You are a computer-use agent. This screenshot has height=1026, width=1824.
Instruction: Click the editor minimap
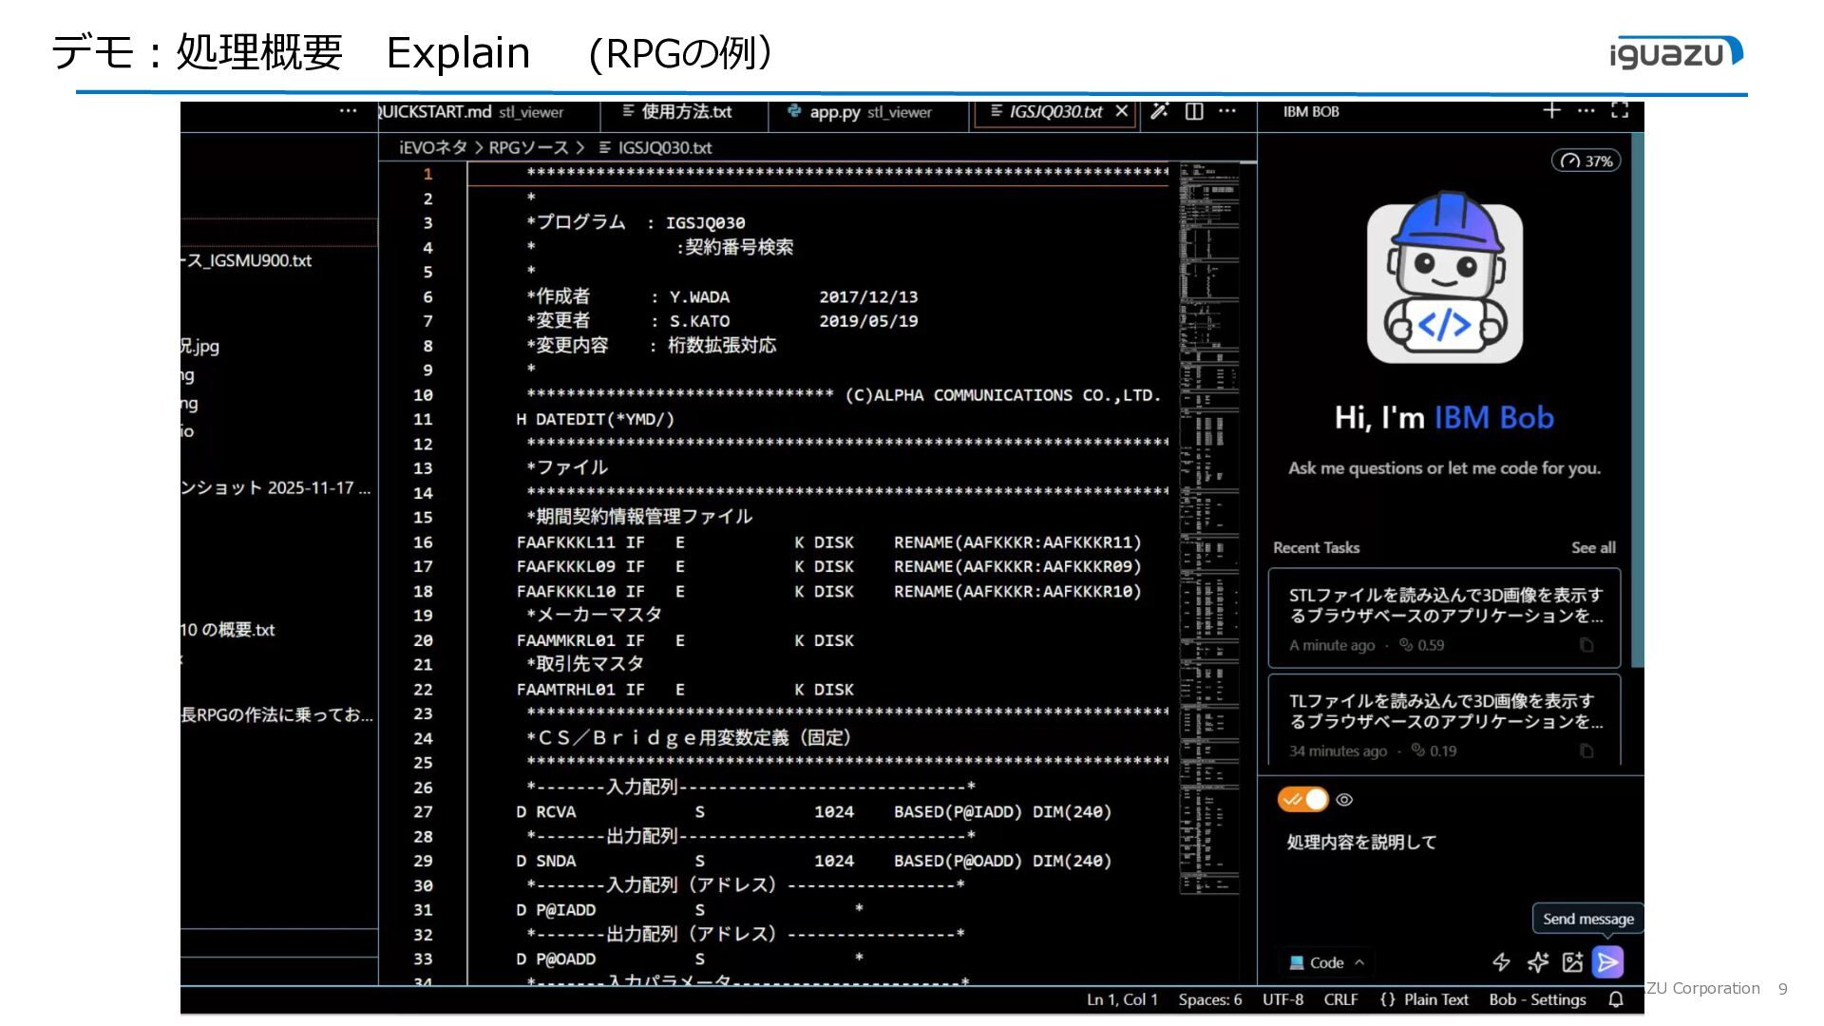click(x=1209, y=528)
